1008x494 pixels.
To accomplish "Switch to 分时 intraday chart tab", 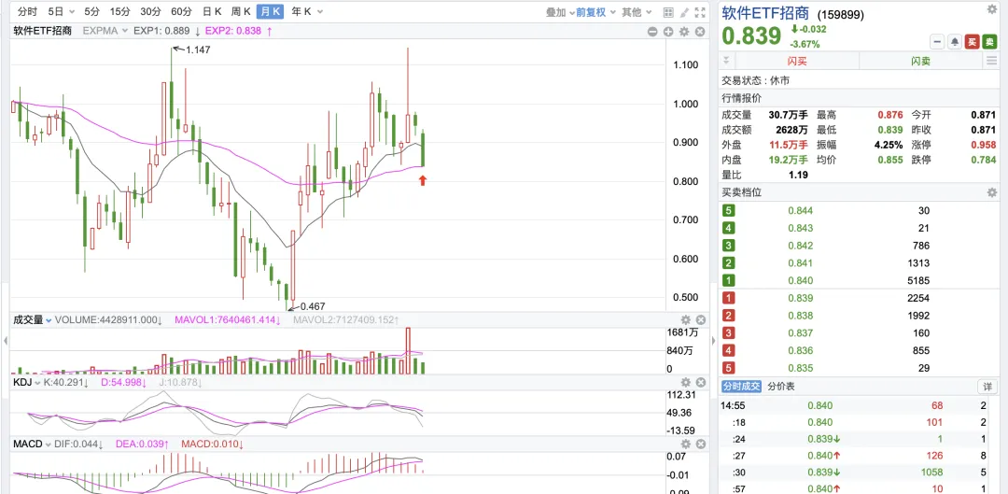I will click(x=26, y=11).
